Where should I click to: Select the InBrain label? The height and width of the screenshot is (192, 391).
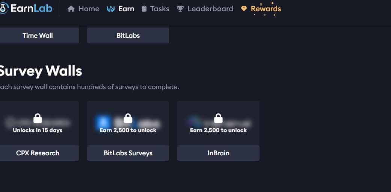(x=219, y=153)
